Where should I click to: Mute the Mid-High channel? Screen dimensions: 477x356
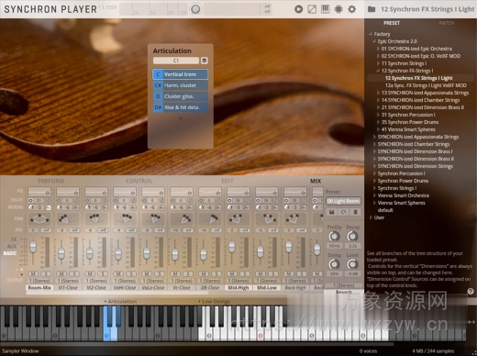232,273
